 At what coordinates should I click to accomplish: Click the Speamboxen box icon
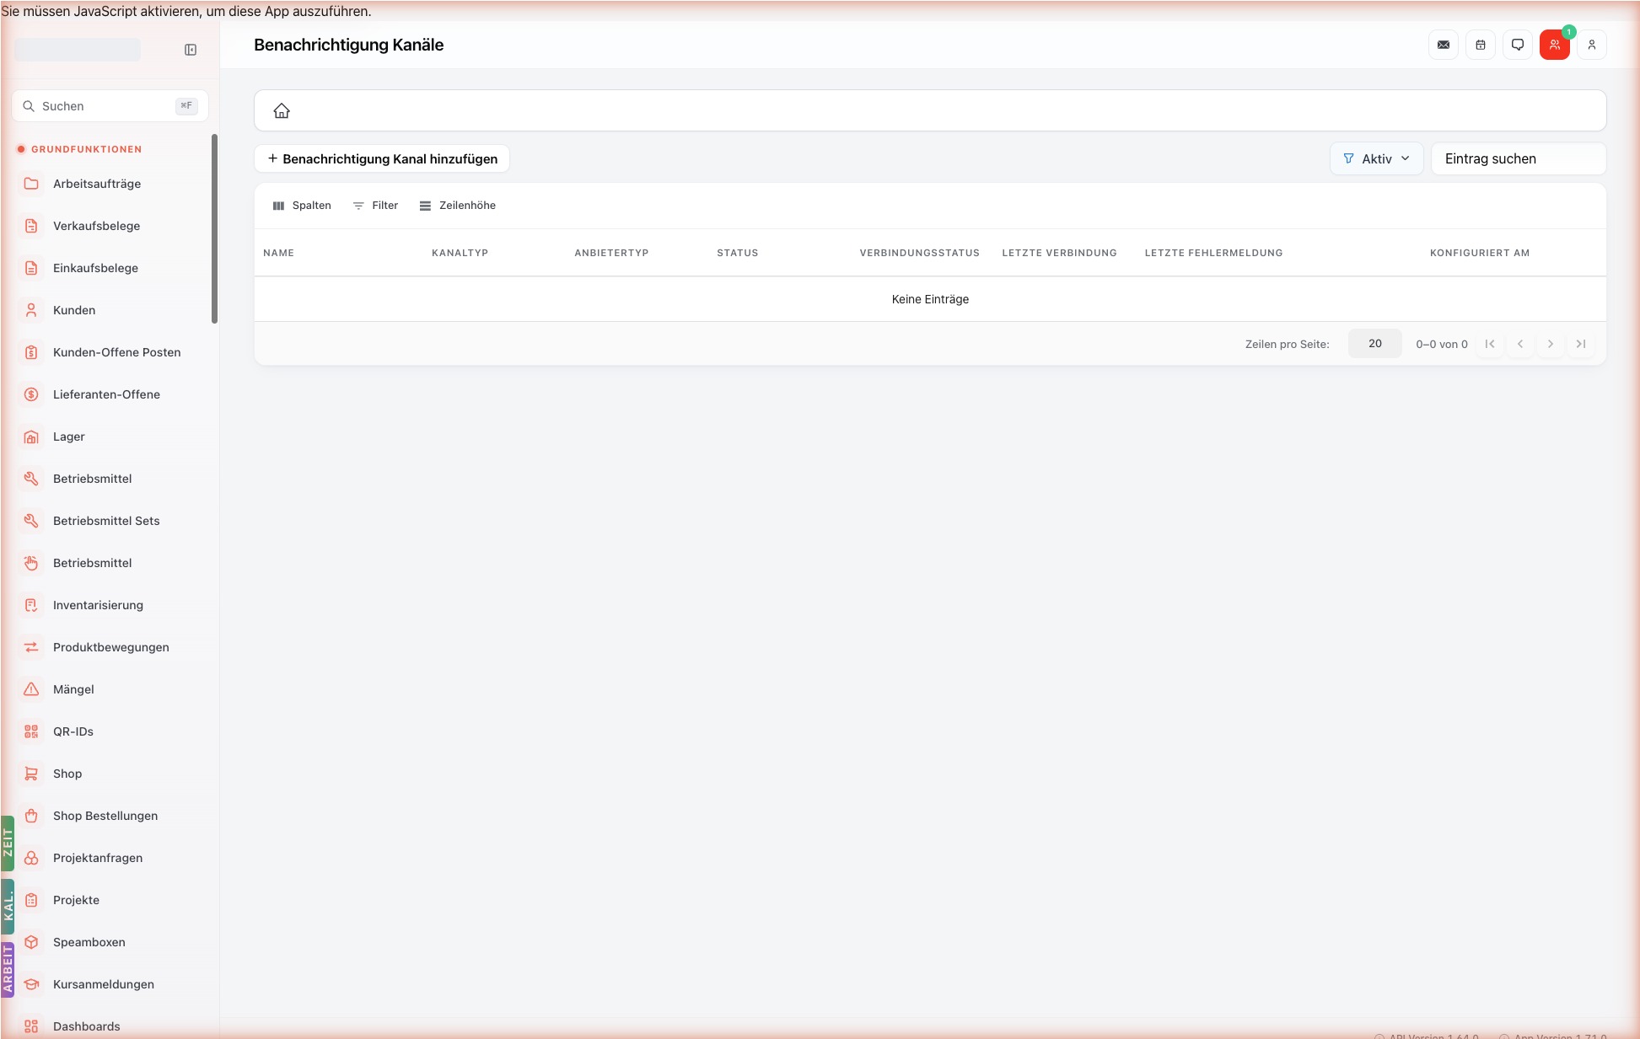[31, 942]
